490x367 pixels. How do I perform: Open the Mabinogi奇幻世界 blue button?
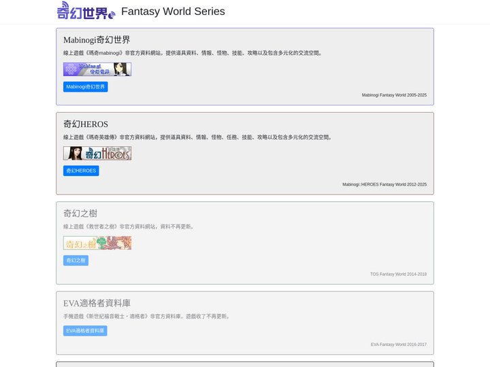click(x=85, y=87)
